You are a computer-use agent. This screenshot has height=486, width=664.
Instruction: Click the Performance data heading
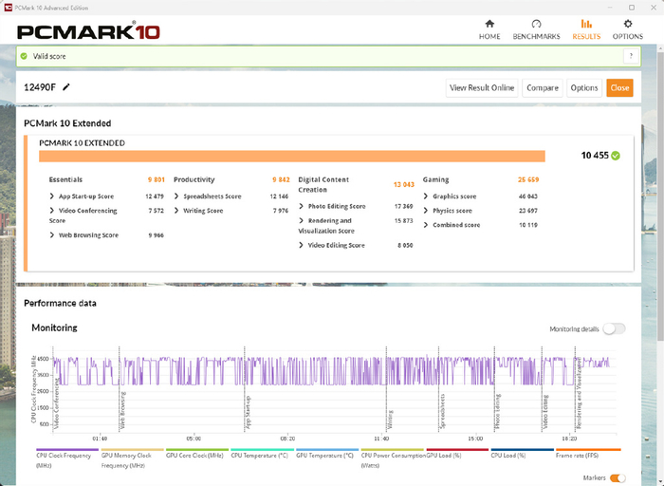point(60,304)
